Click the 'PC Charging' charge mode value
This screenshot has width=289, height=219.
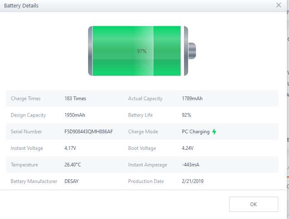196,132
